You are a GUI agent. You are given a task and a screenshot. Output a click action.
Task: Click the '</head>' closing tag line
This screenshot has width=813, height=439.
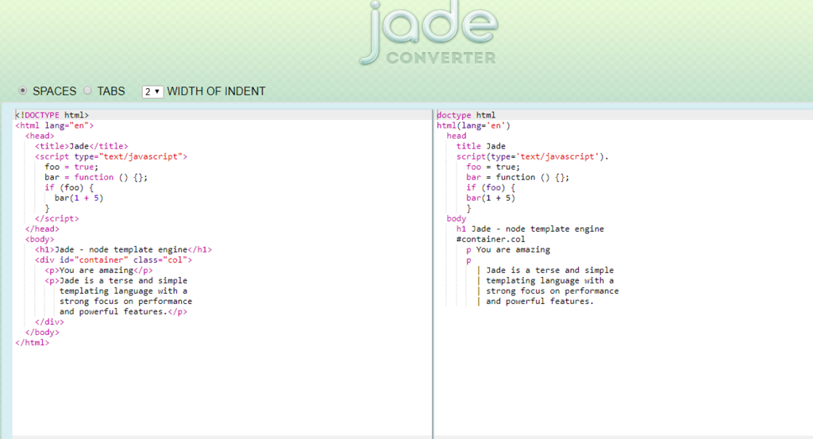point(42,229)
